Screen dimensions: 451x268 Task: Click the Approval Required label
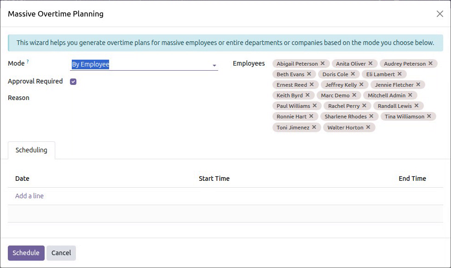35,82
